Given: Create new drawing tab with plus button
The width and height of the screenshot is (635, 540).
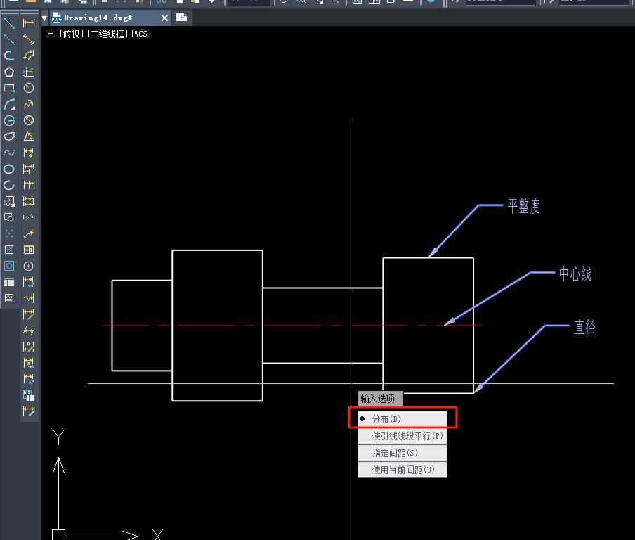Looking at the screenshot, I should tap(181, 18).
